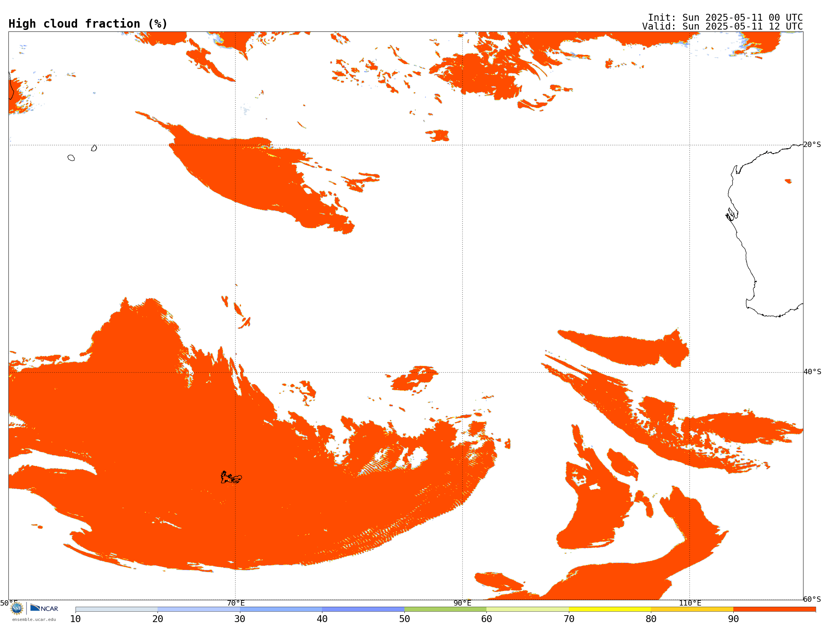The image size is (828, 624).
Task: Click the 70–80 bright yellow colorbar segment
Action: (610, 609)
